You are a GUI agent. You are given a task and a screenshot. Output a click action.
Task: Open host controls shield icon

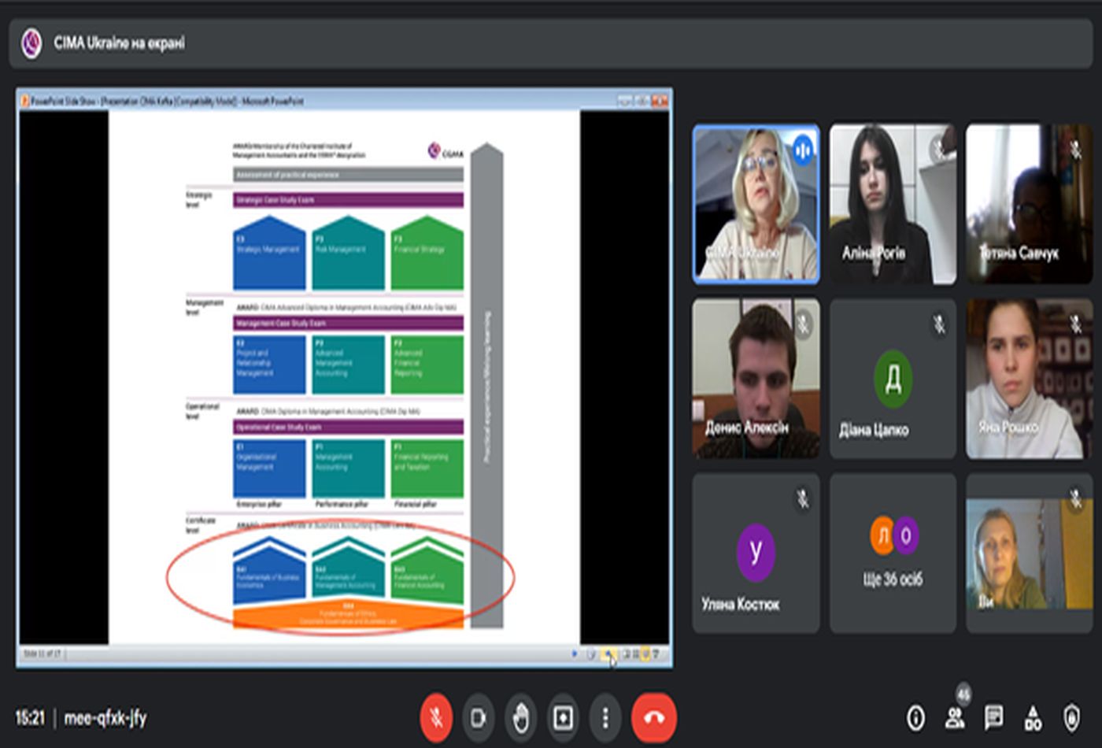[1071, 717]
